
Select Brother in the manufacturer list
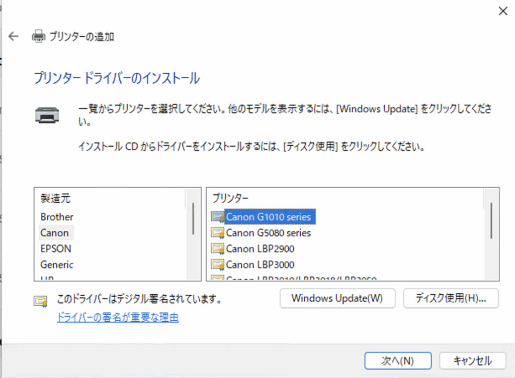(57, 217)
